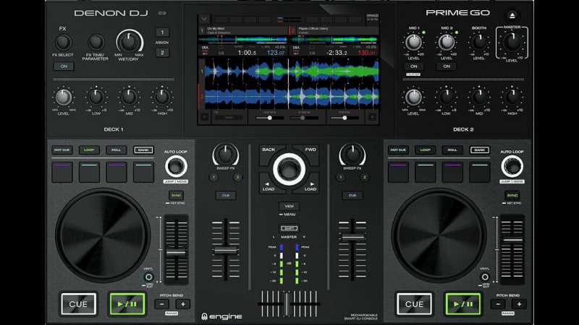Image resolution: width=579 pixels, height=325 pixels.
Task: Click the Deck 2 pitch fader
Action: pos(512,240)
